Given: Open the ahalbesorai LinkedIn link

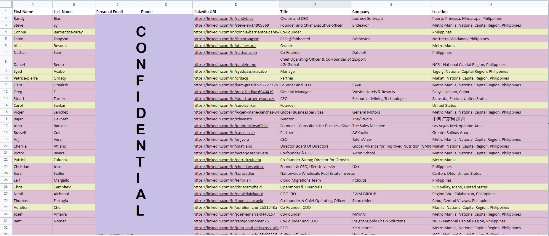Looking at the screenshot, I should coord(225,46).
